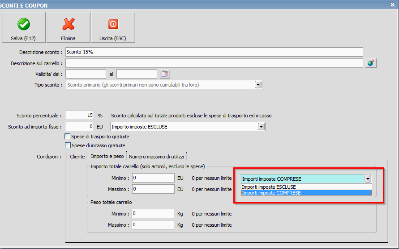
Task: Click the green checkmark Salva (F12) button
Action: point(23,27)
